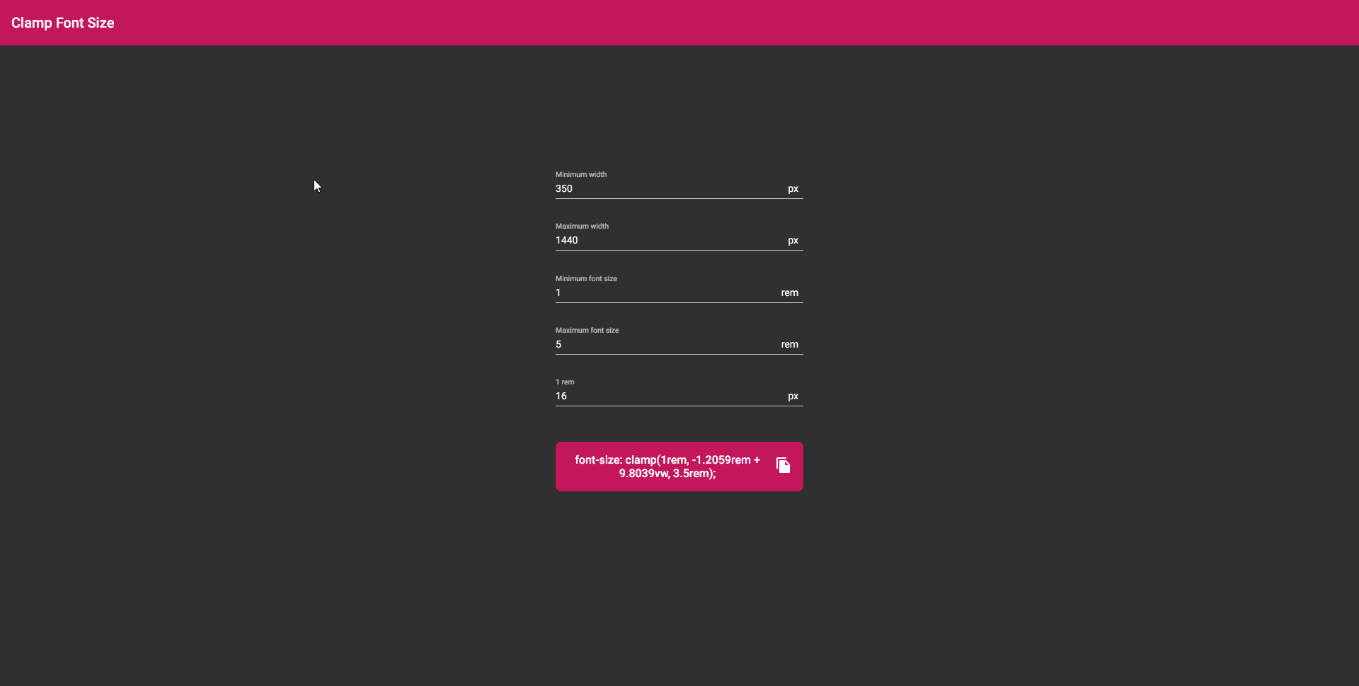Screen dimensions: 1359x686
Task: Click the Clamp Font Size title
Action: click(62, 23)
